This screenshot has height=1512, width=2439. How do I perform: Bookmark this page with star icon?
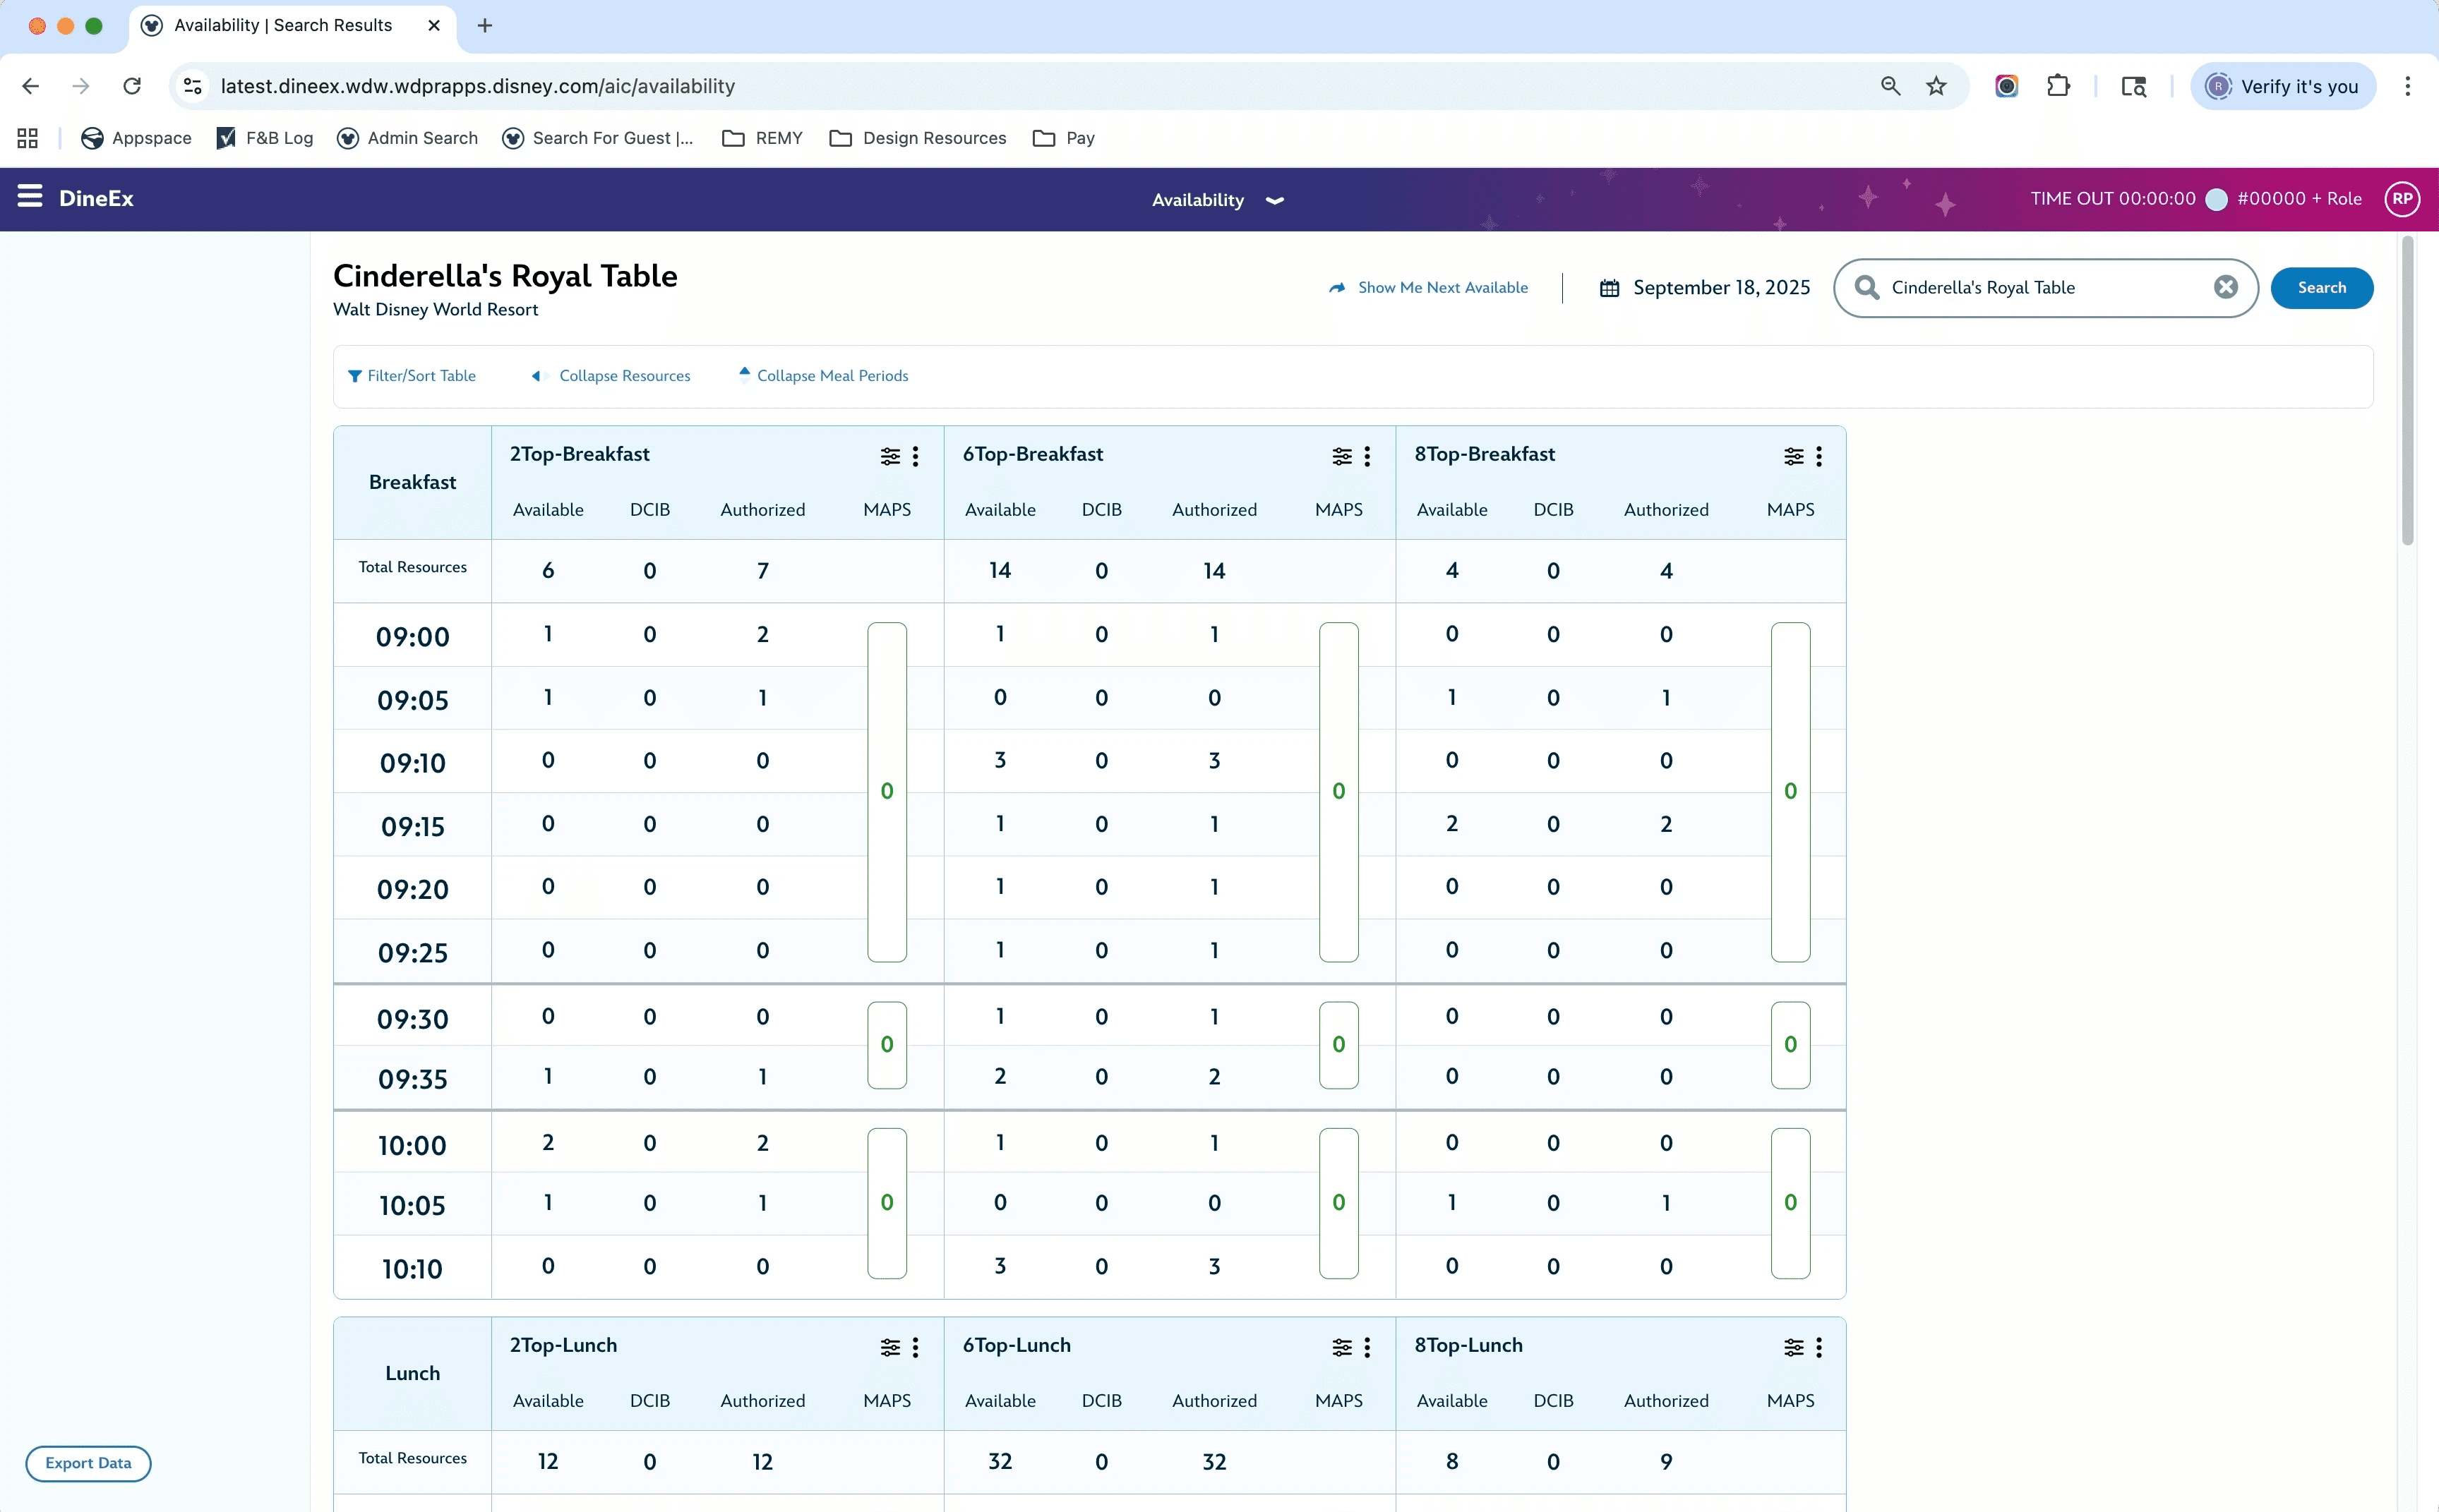pos(1937,86)
